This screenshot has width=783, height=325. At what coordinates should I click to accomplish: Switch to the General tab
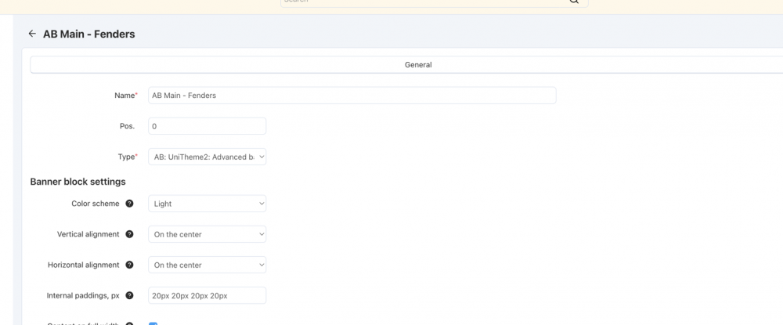(x=418, y=65)
